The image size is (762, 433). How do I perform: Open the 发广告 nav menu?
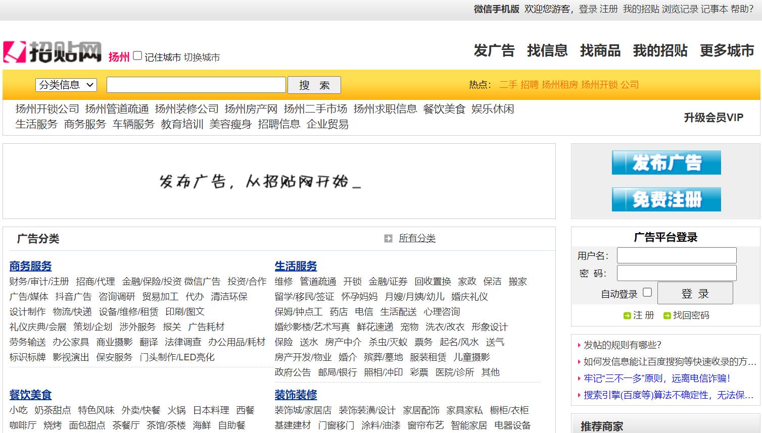[x=494, y=50]
